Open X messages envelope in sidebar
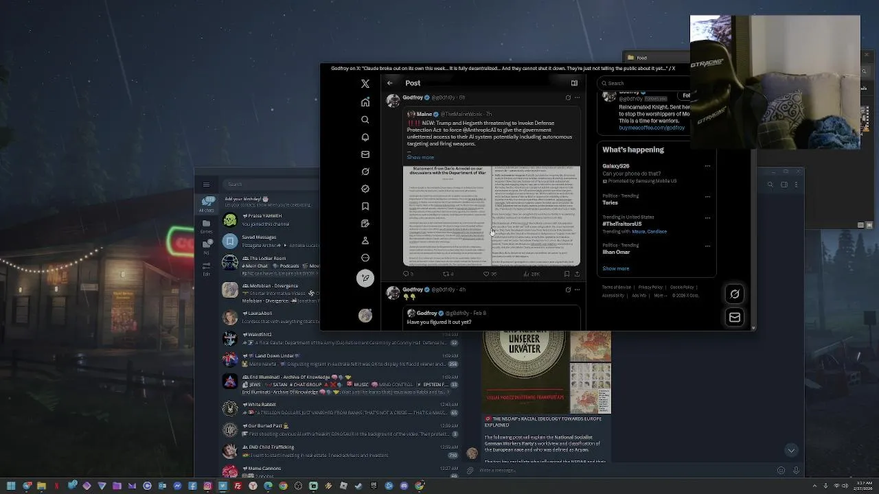Image resolution: width=879 pixels, height=494 pixels. coord(365,154)
